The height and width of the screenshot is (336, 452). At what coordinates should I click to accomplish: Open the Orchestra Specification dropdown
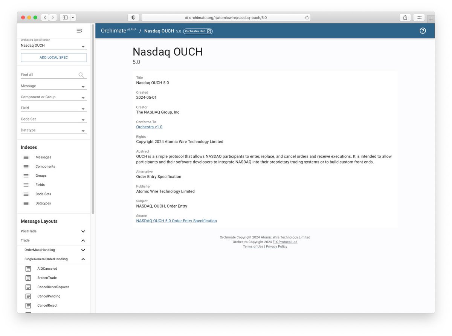[53, 46]
